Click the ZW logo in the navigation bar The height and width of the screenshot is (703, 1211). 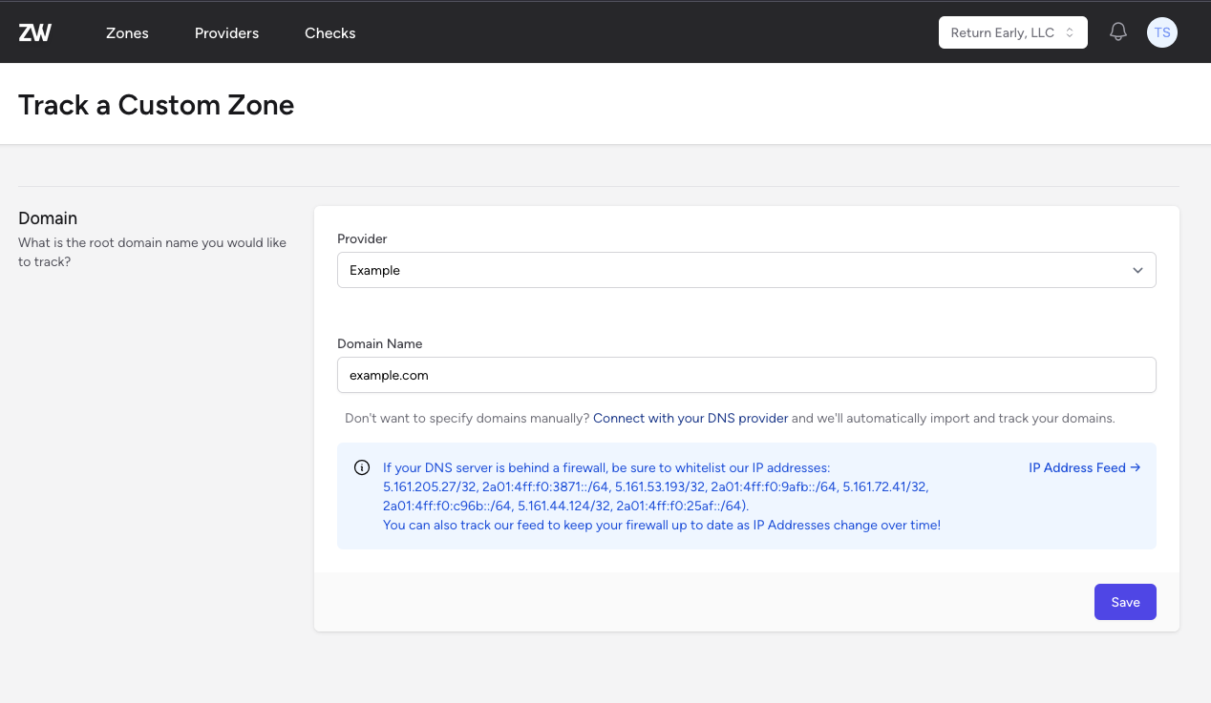[x=35, y=31]
